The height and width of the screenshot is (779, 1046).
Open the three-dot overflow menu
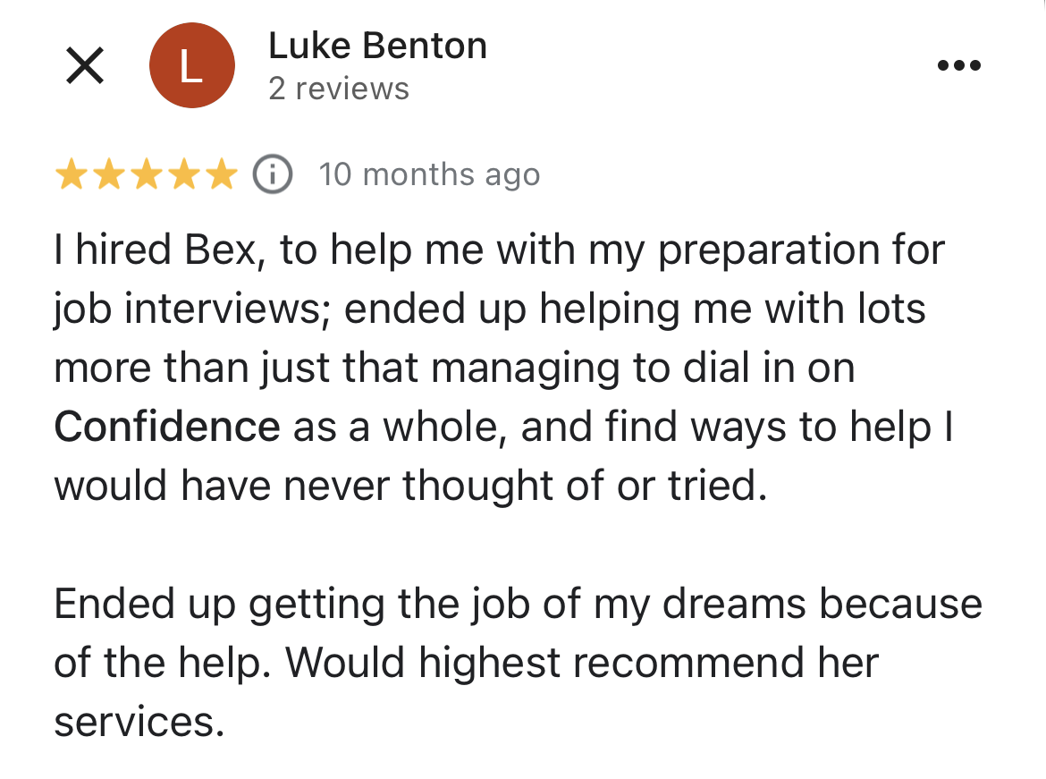[x=959, y=64]
